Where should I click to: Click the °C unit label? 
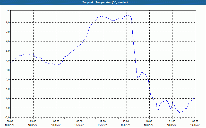(x=8, y=12)
